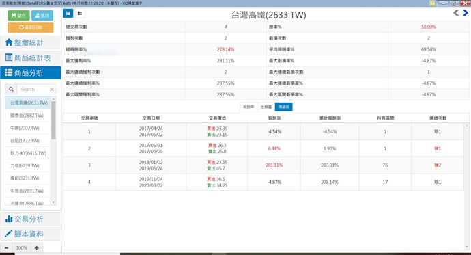Go to previous stock with left chevron
Image resolution: width=471 pixels, height=255 pixels.
(x=456, y=12)
